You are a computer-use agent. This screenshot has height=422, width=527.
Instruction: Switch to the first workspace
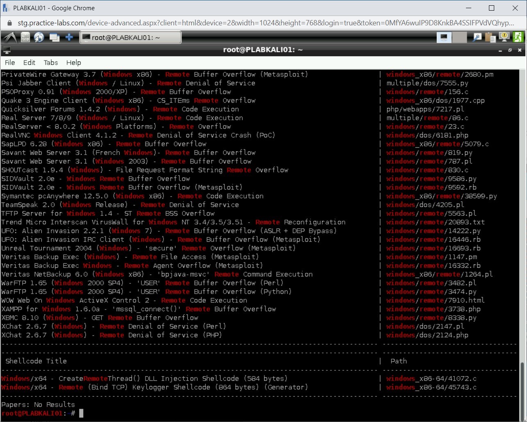(444, 38)
